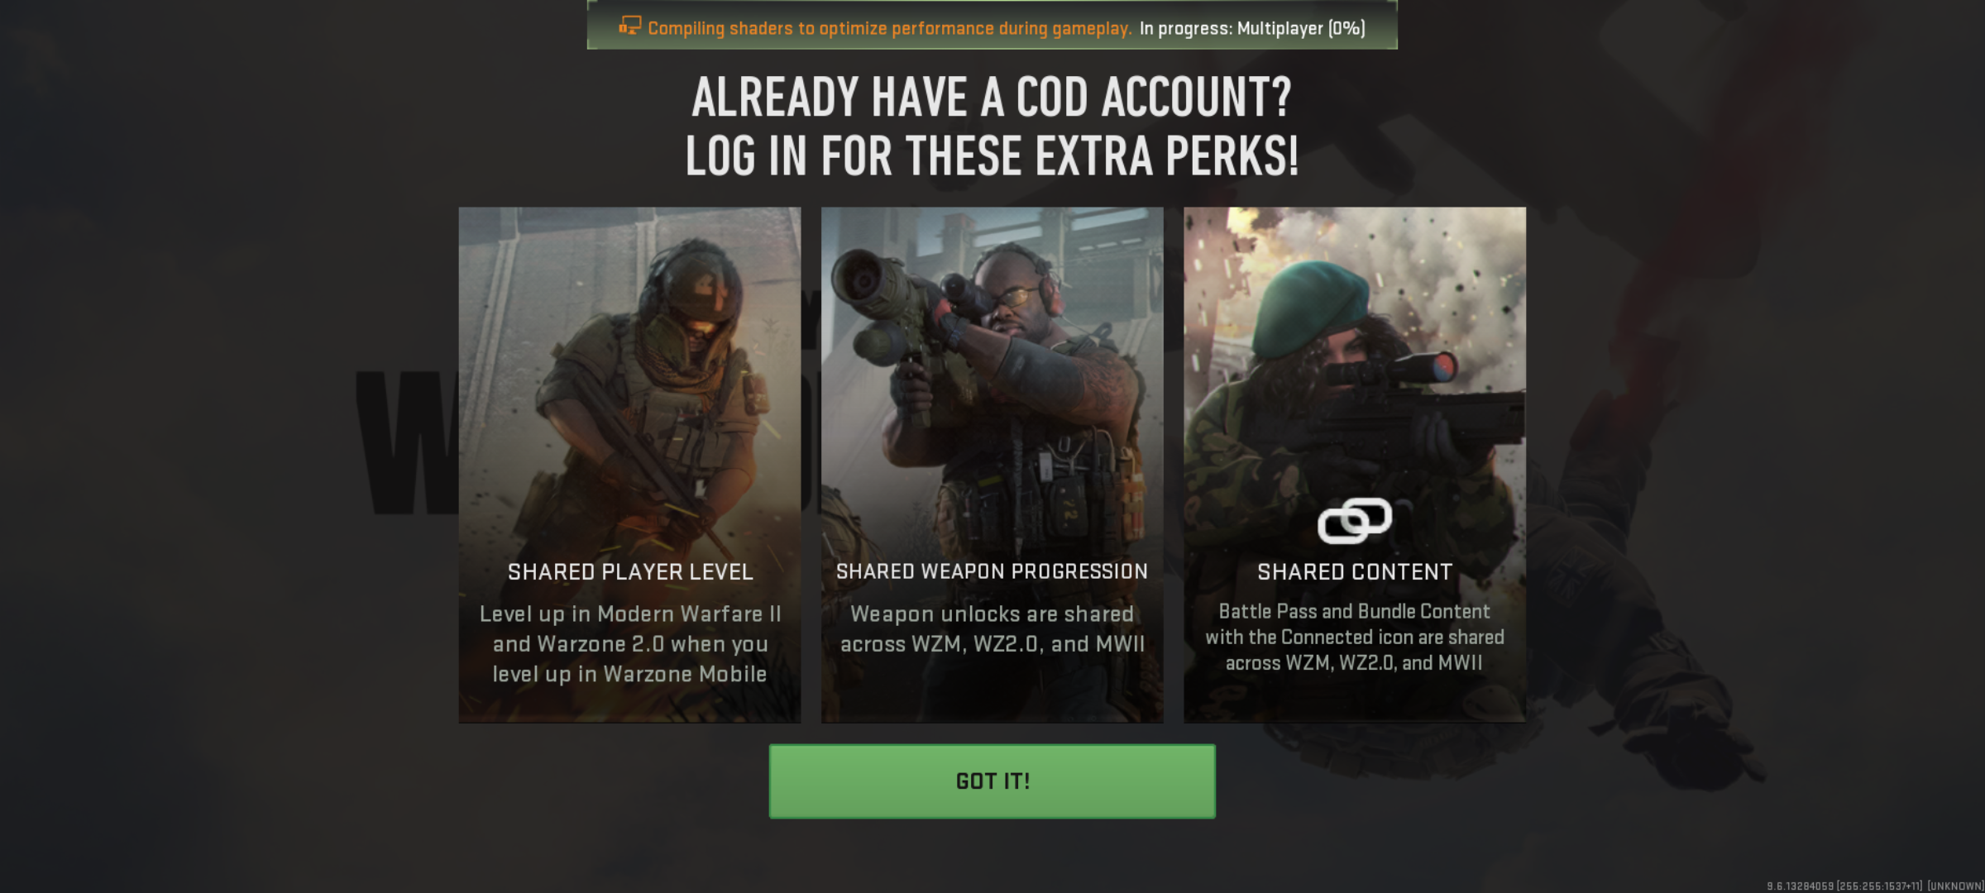Click the soldier with helmet in first card

pyautogui.click(x=653, y=389)
